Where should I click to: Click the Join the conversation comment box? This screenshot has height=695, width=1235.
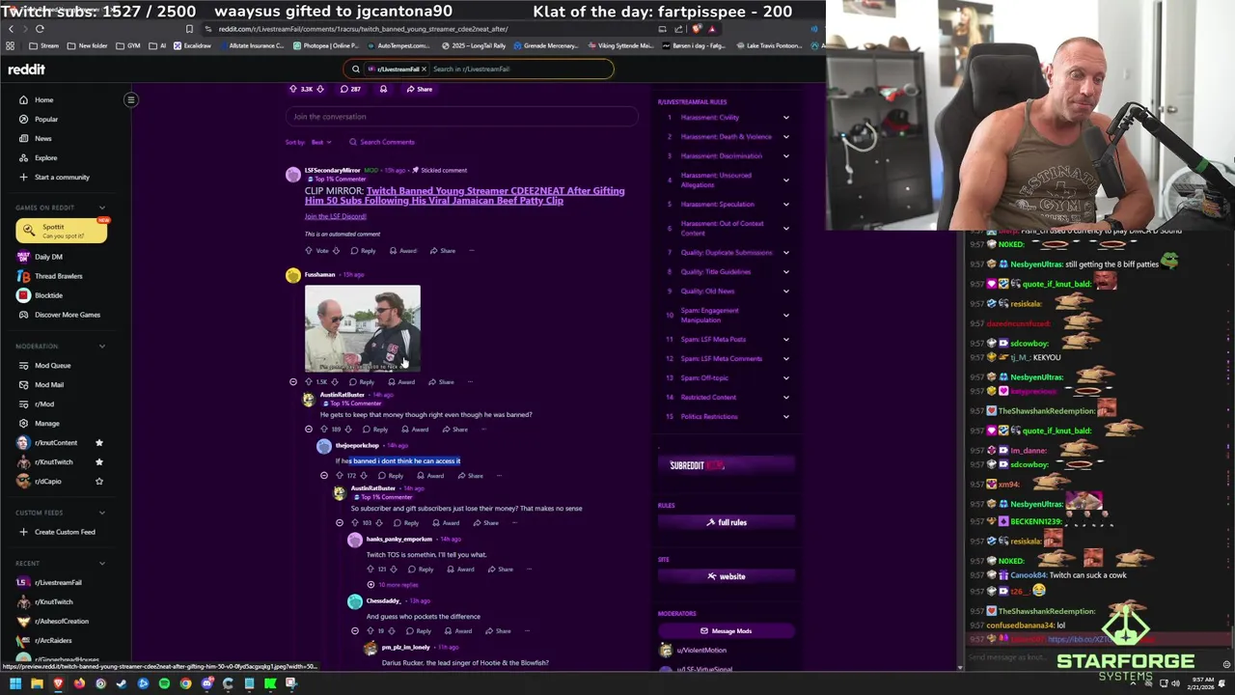461,117
